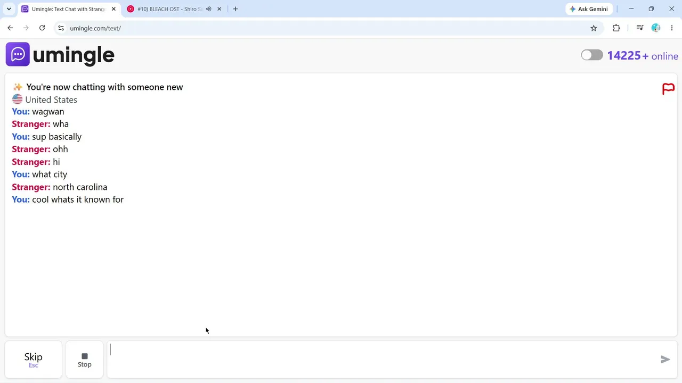Open a new browser tab
This screenshot has height=383, width=682.
[236, 9]
